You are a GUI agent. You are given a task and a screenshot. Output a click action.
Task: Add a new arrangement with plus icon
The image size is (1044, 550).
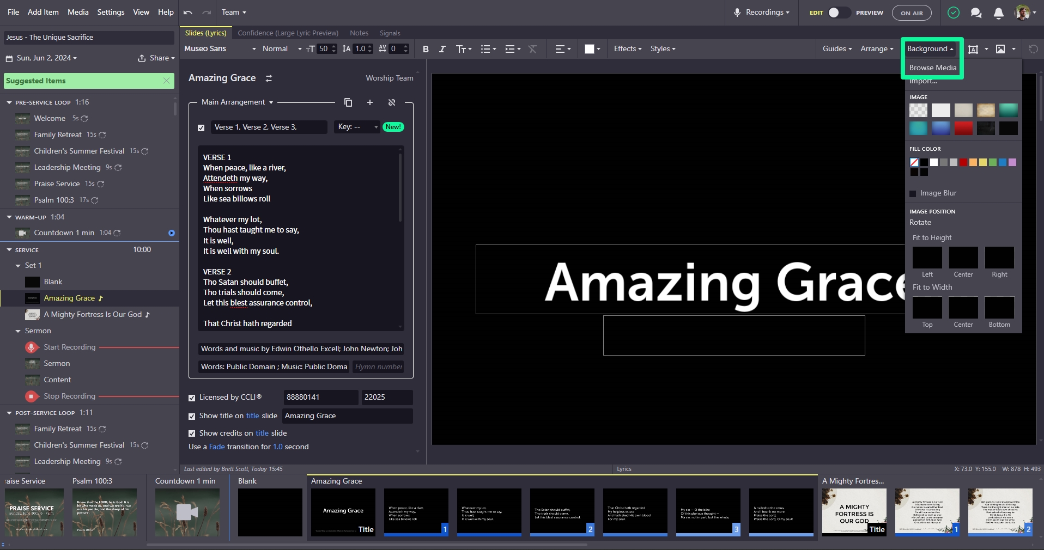coord(370,102)
